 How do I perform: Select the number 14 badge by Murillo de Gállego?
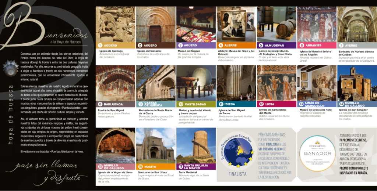coord(341,104)
